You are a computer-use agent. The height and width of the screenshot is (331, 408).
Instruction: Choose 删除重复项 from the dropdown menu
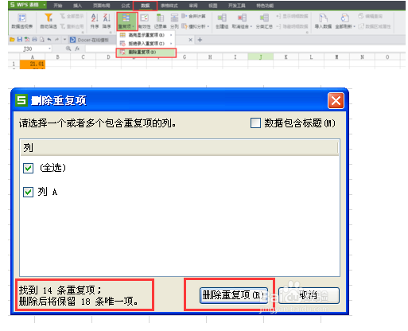pyautogui.click(x=146, y=53)
